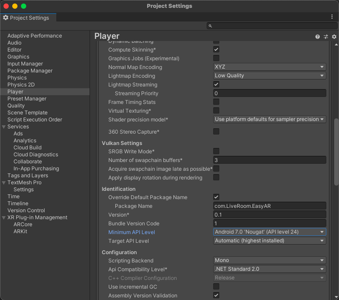Click the Project Settings tab gear icon
Viewport: 339px width, 300px height.
6,18
